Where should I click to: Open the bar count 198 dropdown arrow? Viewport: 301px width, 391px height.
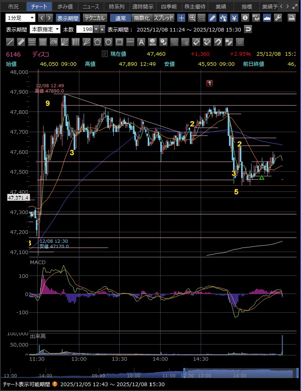[x=95, y=29]
